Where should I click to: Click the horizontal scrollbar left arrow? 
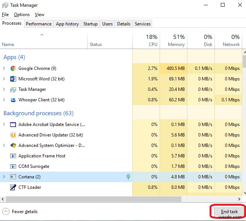3,199
